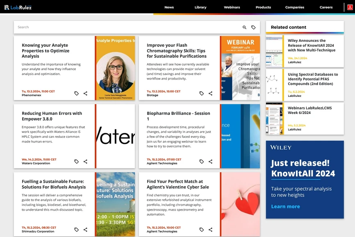Viewport: 355px width, 237px height.
Task: Click date Th, 15.2.2024, 08:30 CET
Action: (39, 228)
